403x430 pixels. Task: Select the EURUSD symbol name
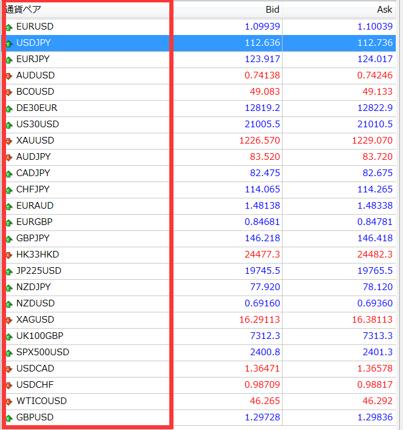35,27
